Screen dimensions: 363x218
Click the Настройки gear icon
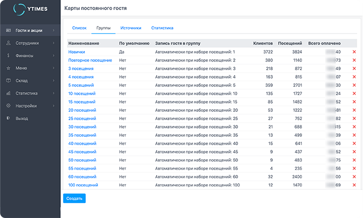(x=8, y=106)
